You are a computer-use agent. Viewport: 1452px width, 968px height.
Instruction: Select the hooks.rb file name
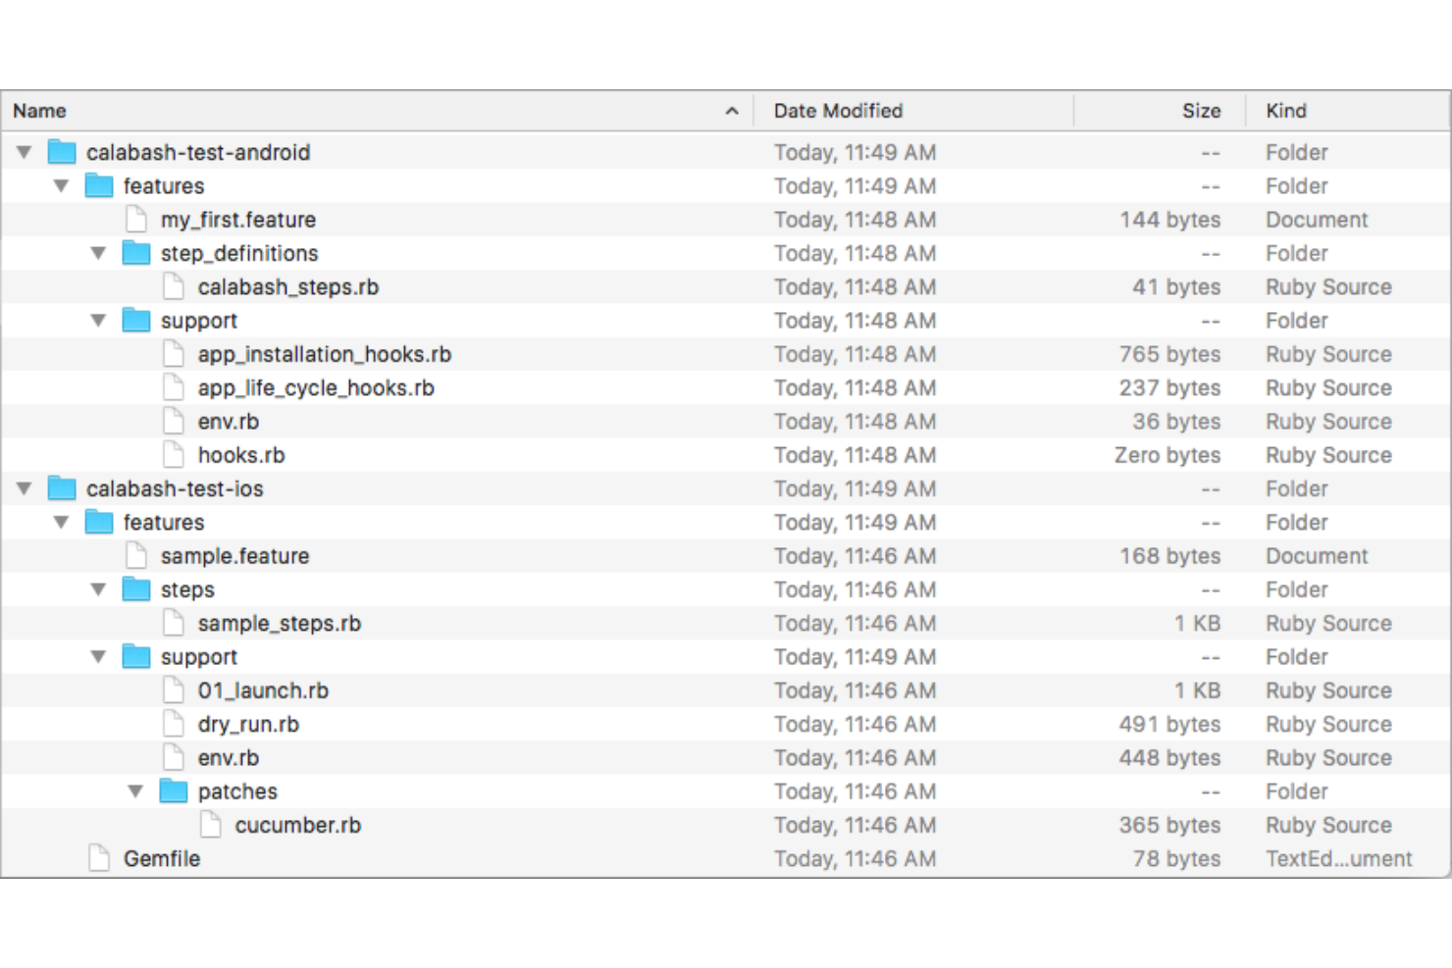[241, 455]
